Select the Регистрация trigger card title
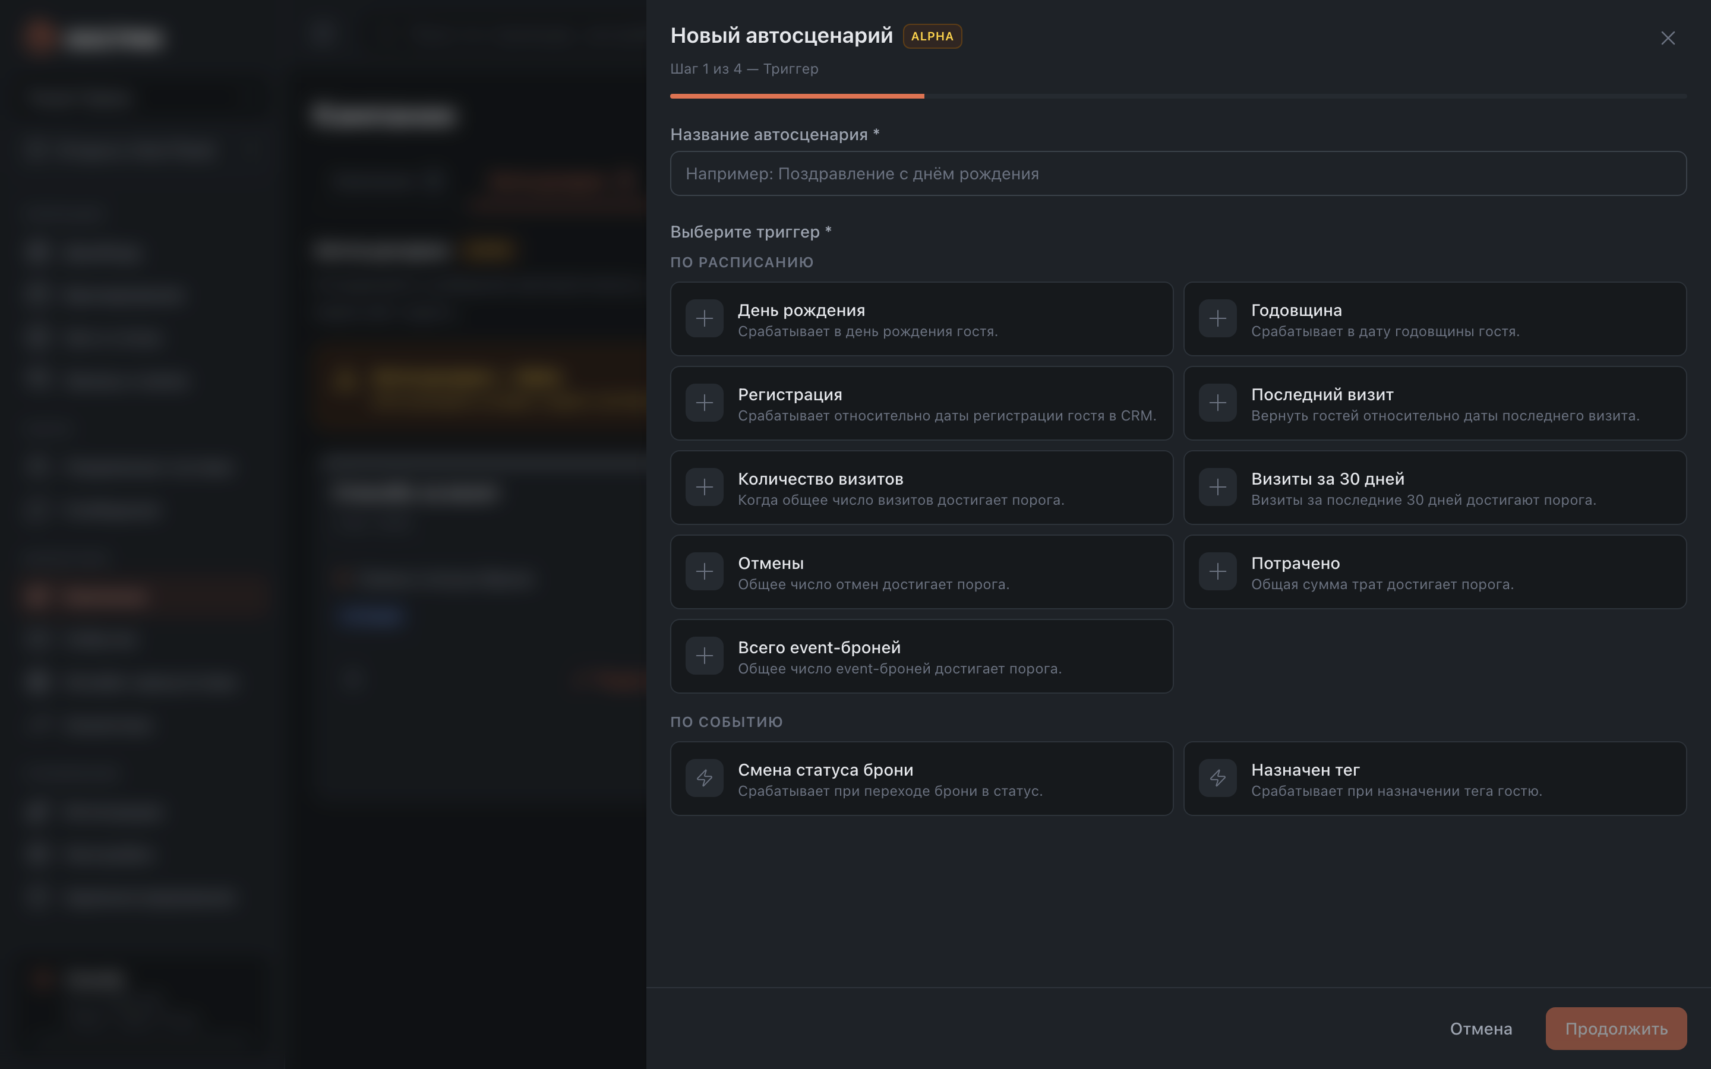This screenshot has width=1711, height=1069. coord(790,394)
